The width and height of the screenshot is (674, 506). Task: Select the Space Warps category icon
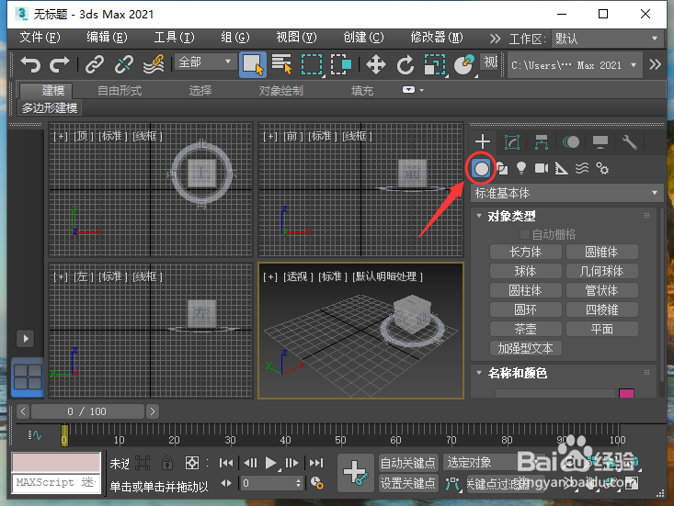pyautogui.click(x=581, y=168)
